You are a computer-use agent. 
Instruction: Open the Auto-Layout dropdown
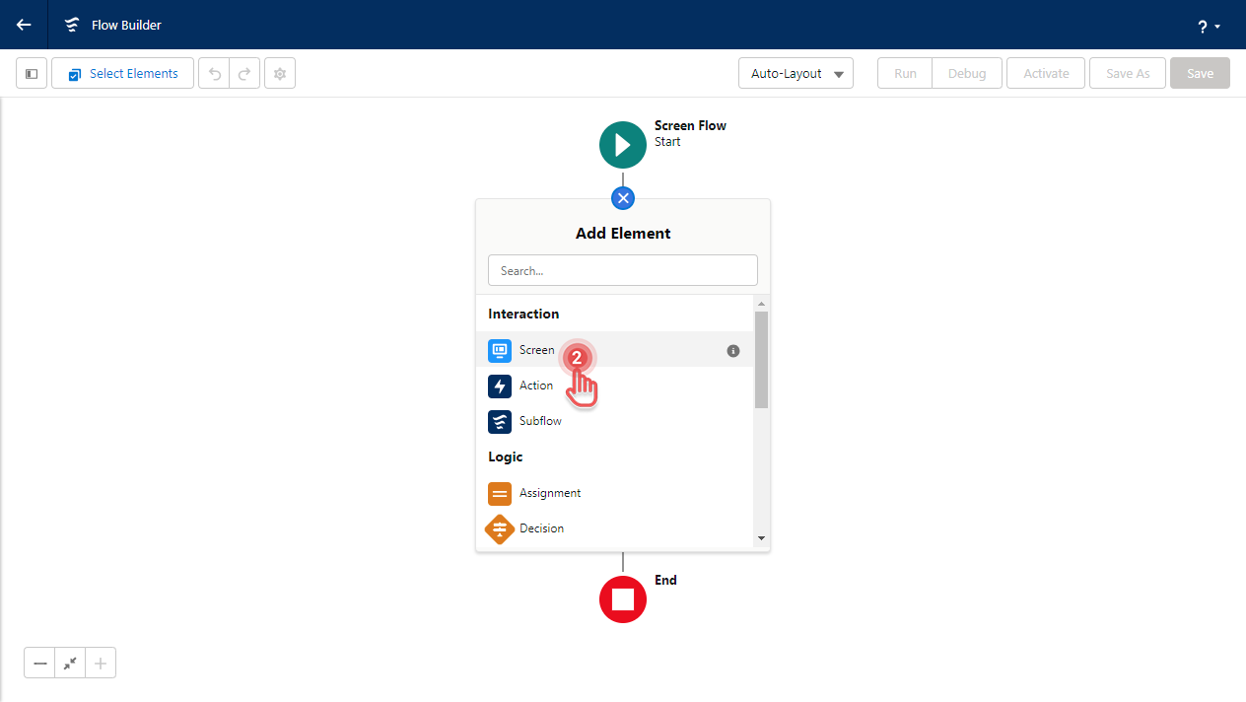pos(796,73)
